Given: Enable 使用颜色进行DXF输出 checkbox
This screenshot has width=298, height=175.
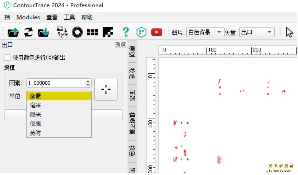Looking at the screenshot, I should pos(7,58).
